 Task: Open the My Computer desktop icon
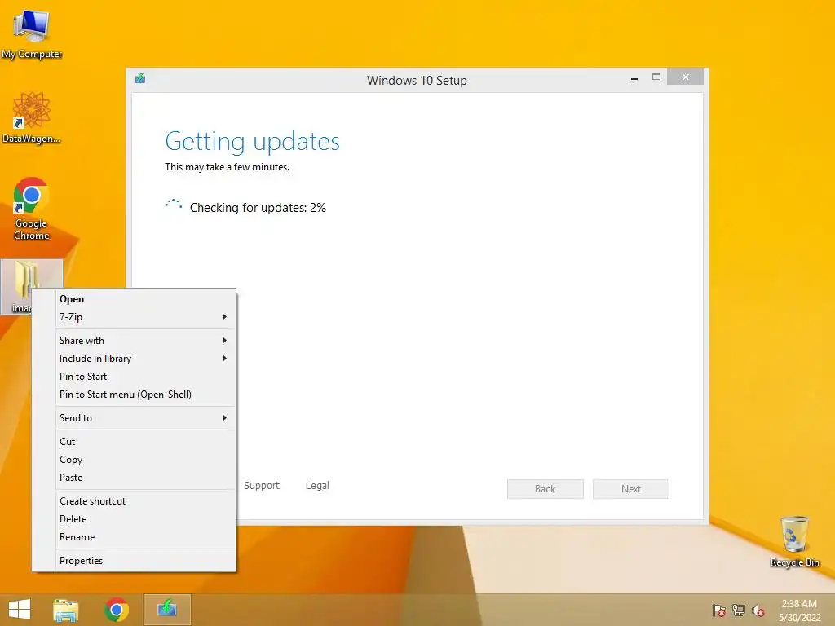coord(32,33)
